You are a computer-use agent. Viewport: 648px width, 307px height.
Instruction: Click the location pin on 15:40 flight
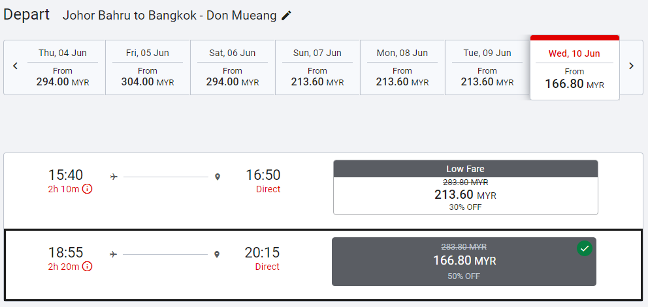point(218,177)
